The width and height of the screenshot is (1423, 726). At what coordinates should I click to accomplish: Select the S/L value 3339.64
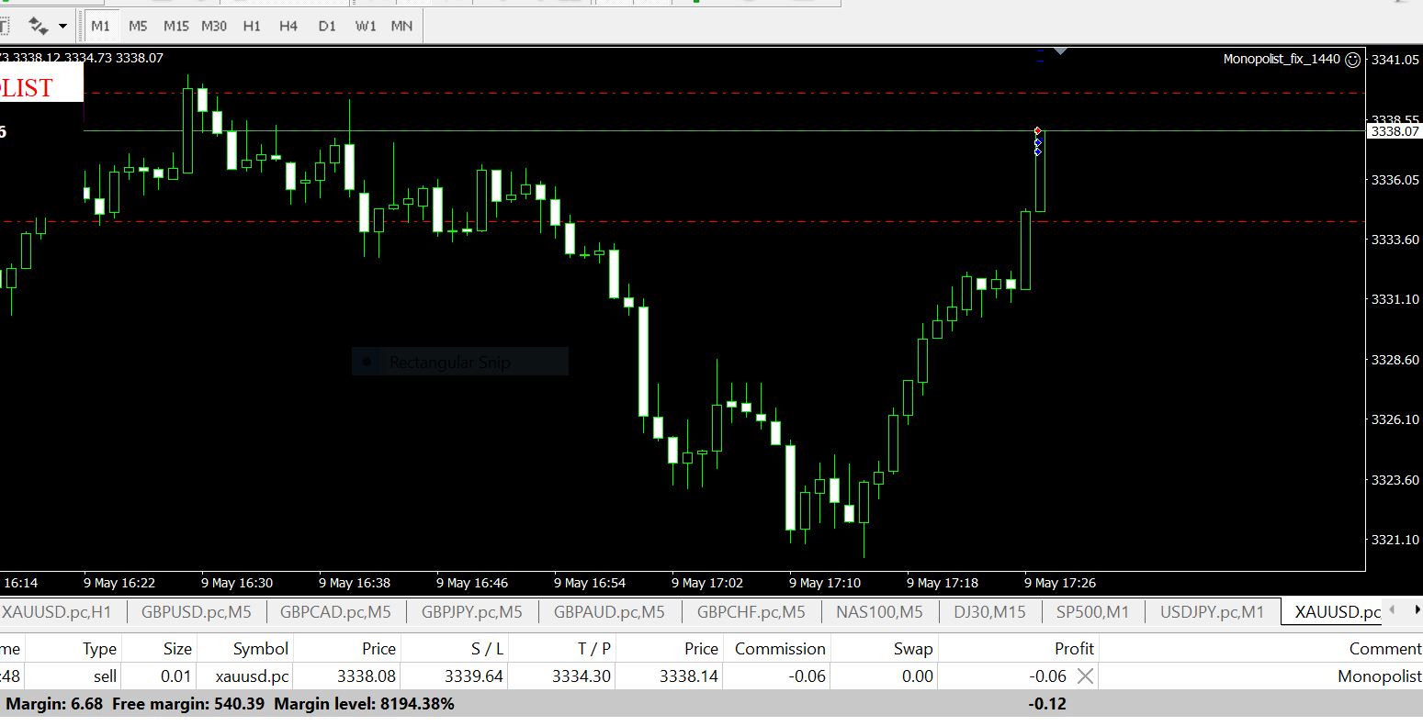pos(474,676)
